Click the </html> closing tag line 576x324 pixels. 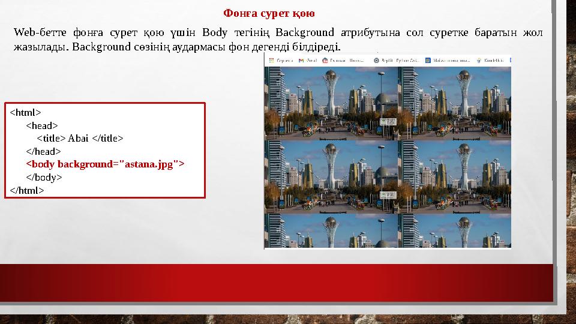click(27, 190)
